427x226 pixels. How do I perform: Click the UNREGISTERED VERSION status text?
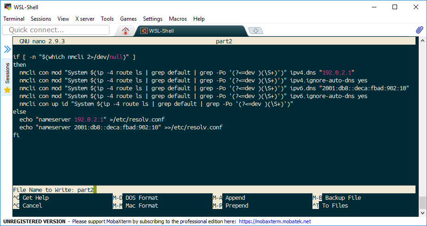35,221
